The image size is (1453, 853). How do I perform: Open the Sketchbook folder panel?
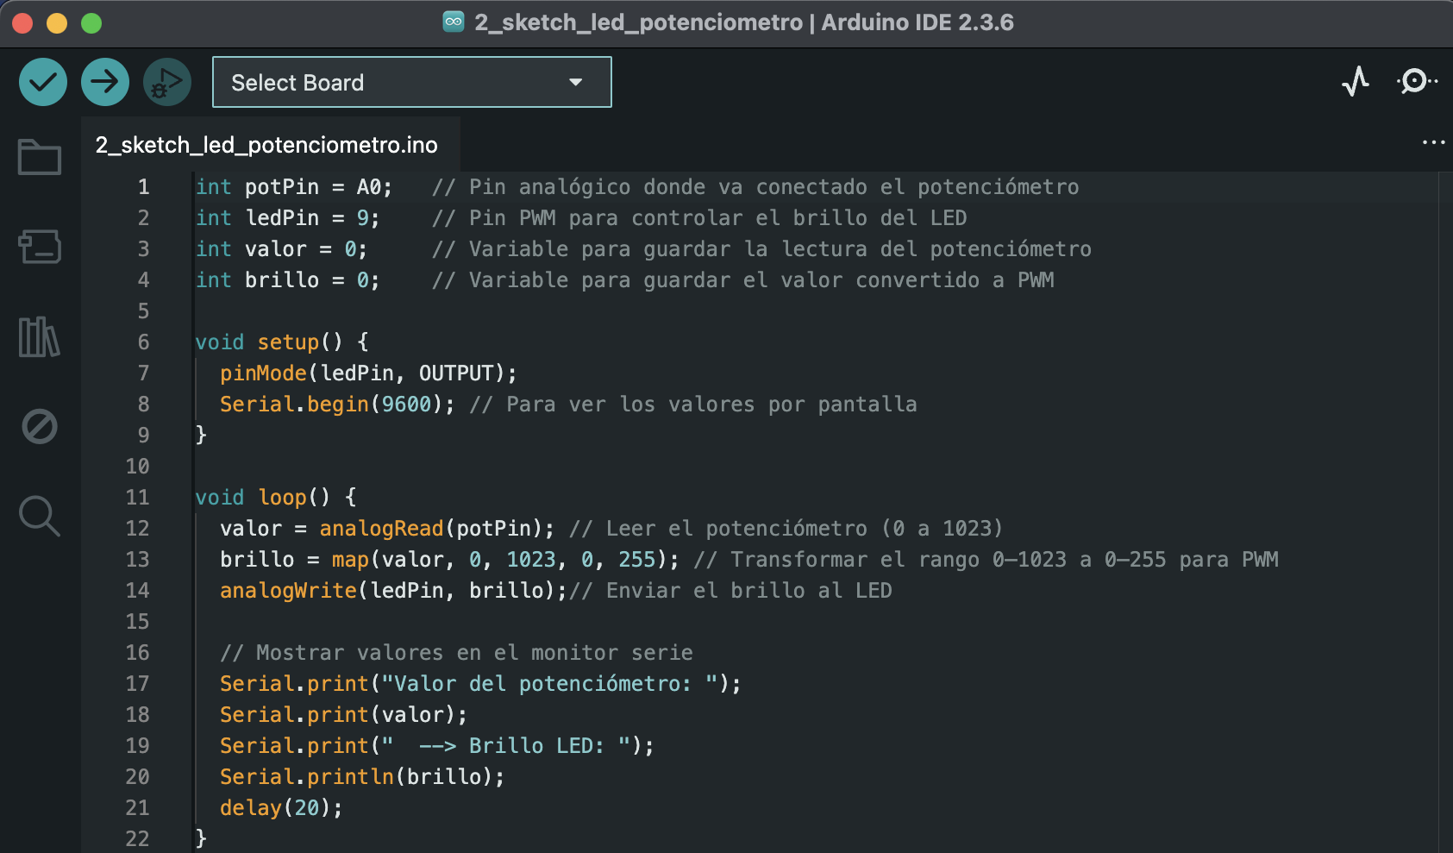point(40,157)
